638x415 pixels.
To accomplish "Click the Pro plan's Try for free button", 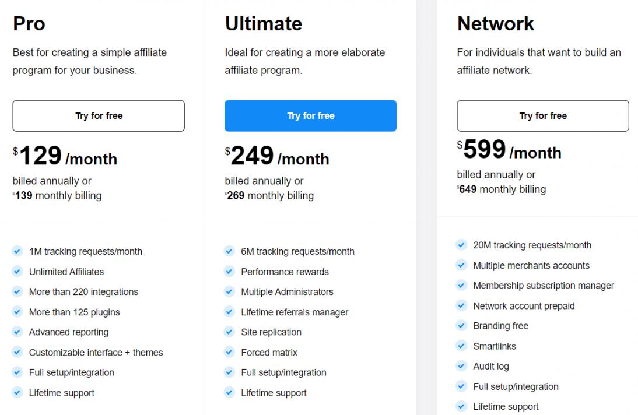I will click(x=99, y=115).
